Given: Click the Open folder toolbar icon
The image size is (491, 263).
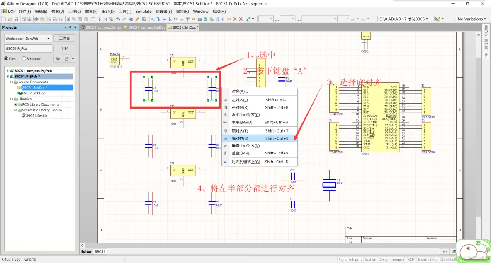Looking at the screenshot, I should click(x=10, y=19).
